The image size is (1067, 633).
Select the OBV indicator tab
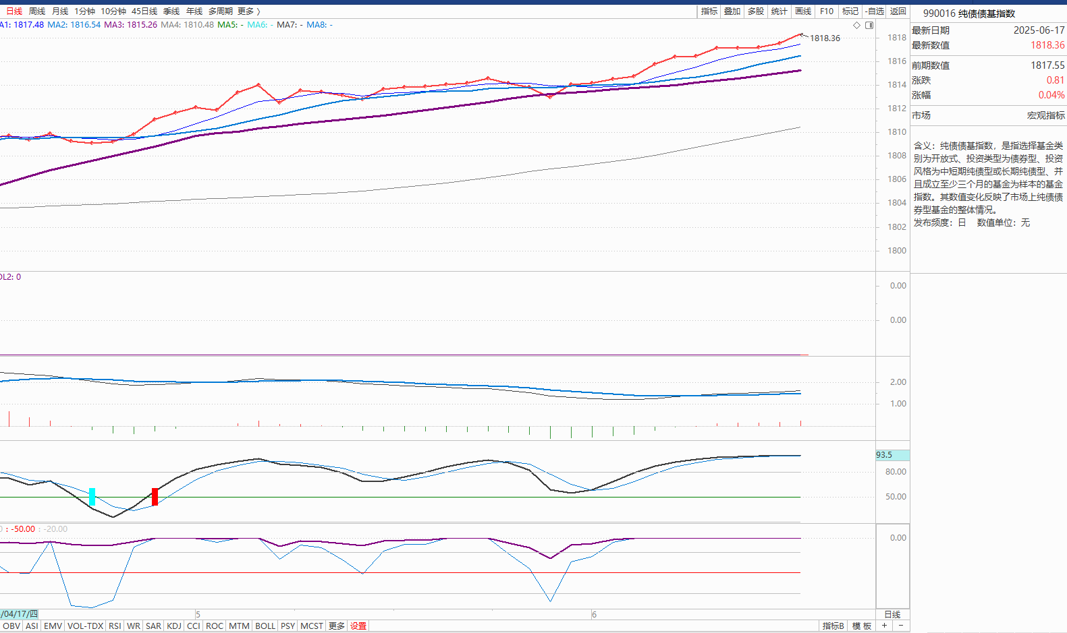tap(11, 626)
